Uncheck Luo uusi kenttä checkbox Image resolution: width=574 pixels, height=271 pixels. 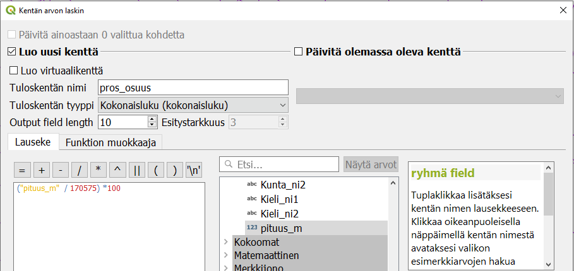pyautogui.click(x=12, y=52)
